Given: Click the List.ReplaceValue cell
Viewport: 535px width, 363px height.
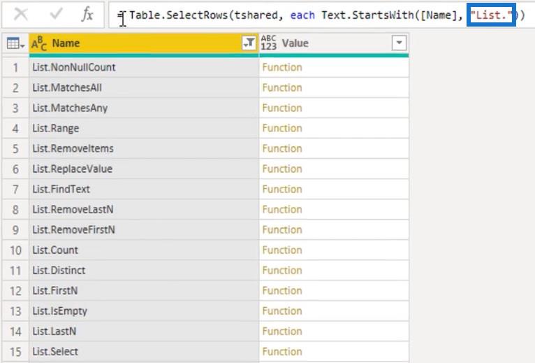Looking at the screenshot, I should (144, 169).
